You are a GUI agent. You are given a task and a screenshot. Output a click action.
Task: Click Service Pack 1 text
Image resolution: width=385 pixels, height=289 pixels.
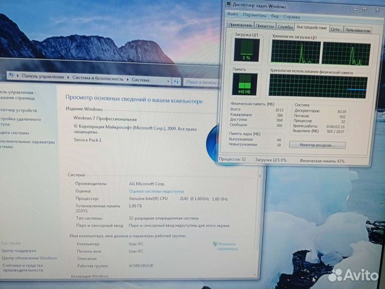point(87,140)
